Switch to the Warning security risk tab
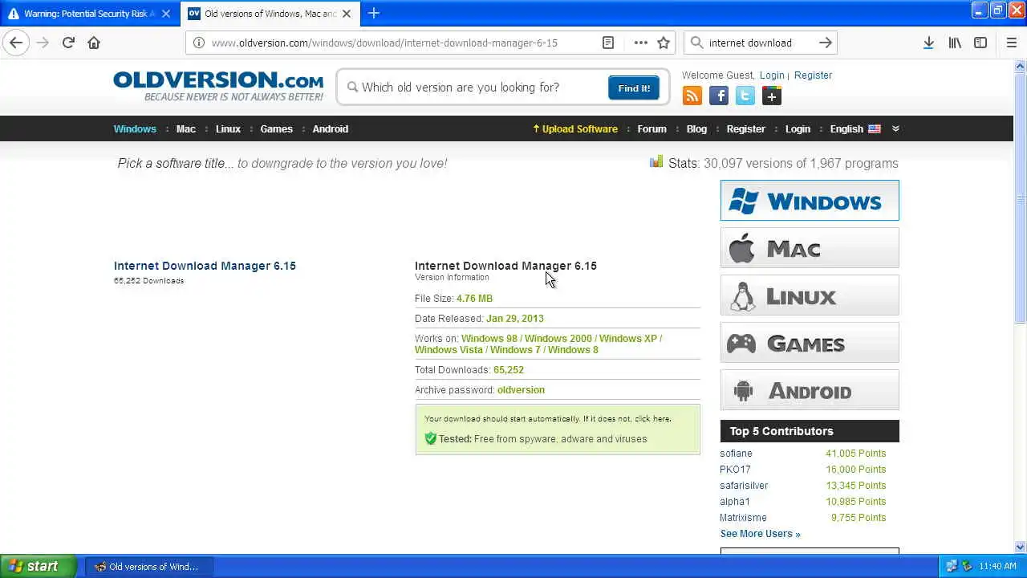 (89, 14)
